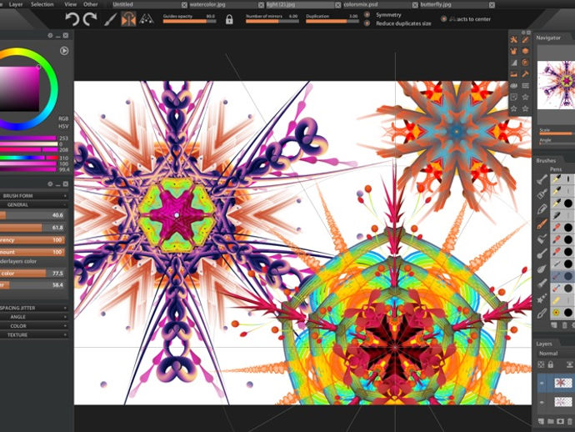Click the Redo arrow in the toolbar
Screen dimensions: 575x432
(x=90, y=18)
